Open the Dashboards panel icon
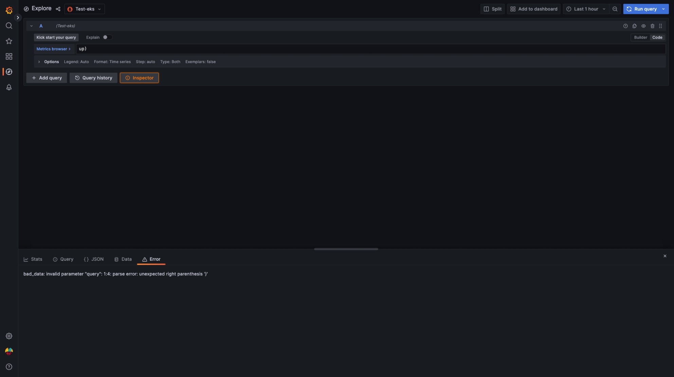The width and height of the screenshot is (674, 377). point(9,56)
